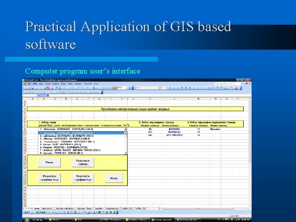Click the Bold formatting icon

point(170,88)
